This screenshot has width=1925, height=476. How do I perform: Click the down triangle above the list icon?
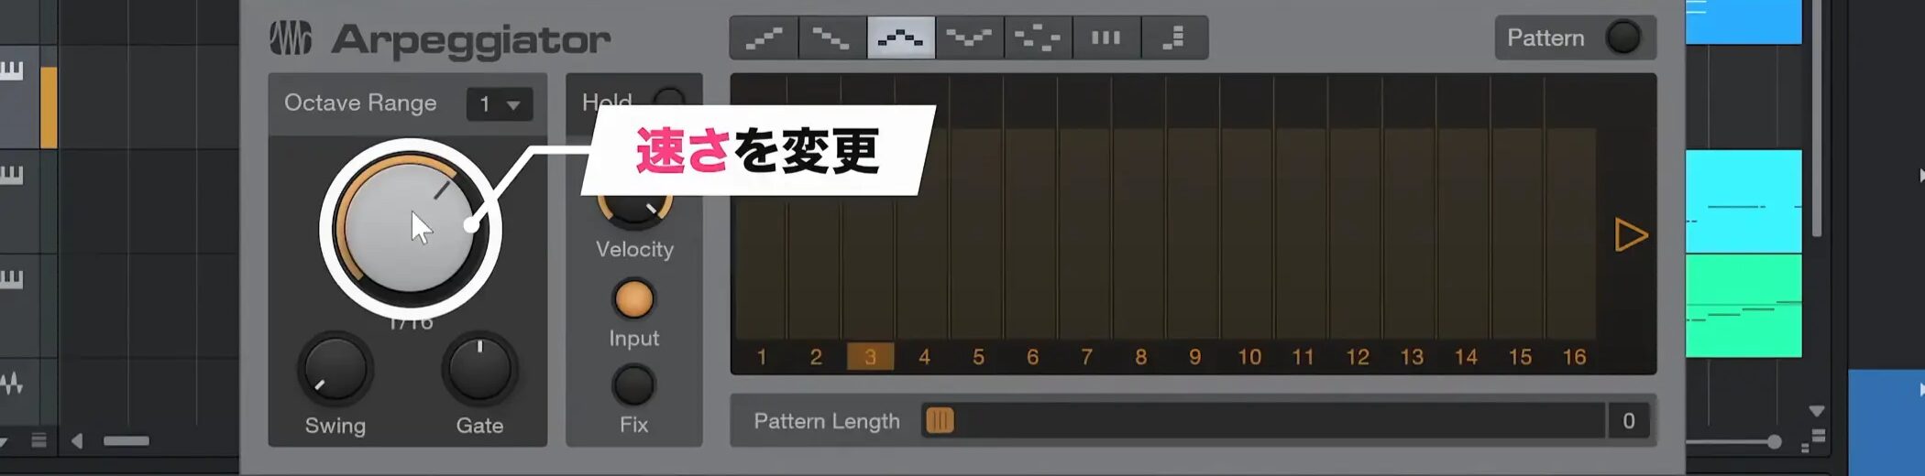[x=1817, y=411]
